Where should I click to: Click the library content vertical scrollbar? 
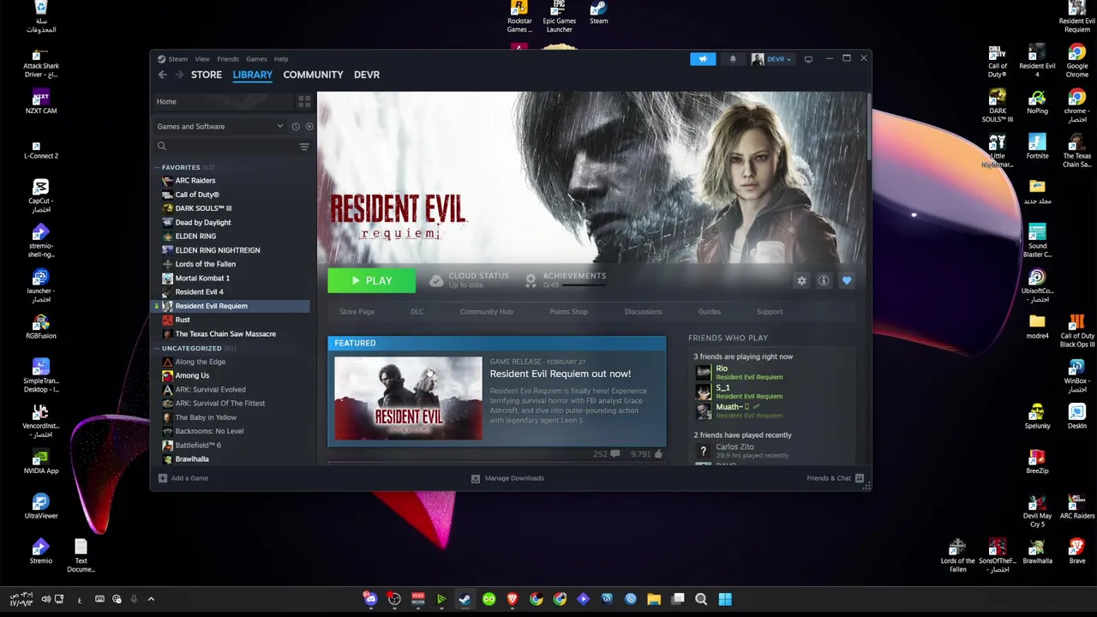[x=868, y=129]
